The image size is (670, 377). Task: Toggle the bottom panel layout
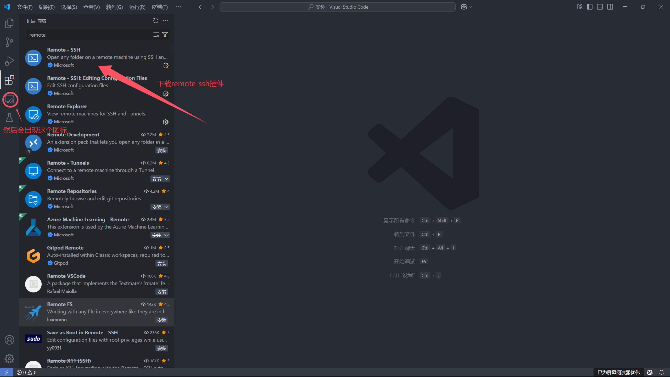(x=600, y=7)
